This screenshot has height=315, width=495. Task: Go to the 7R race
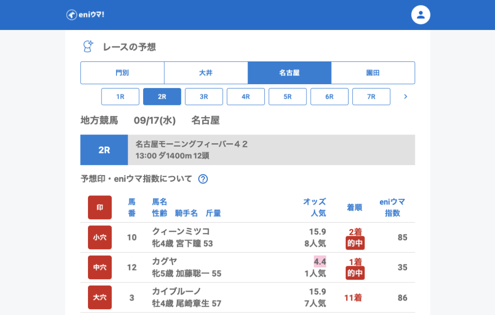point(371,97)
